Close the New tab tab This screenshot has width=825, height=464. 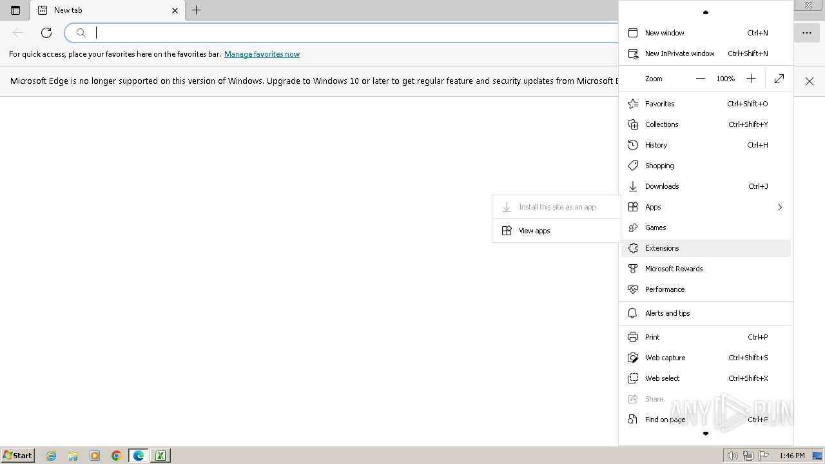pos(175,10)
